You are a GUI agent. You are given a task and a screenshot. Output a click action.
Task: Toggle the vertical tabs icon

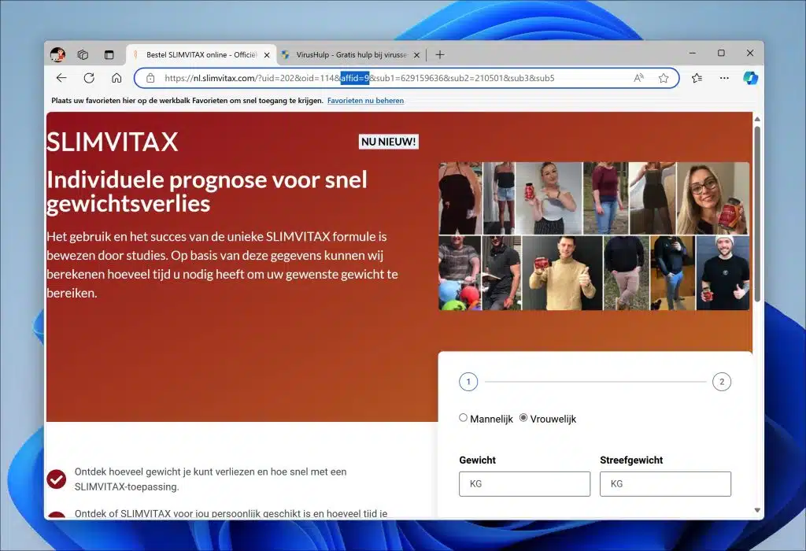point(109,54)
